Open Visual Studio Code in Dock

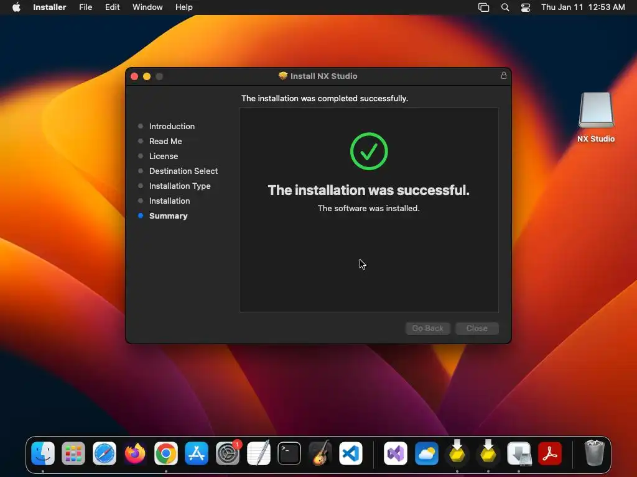click(x=351, y=453)
